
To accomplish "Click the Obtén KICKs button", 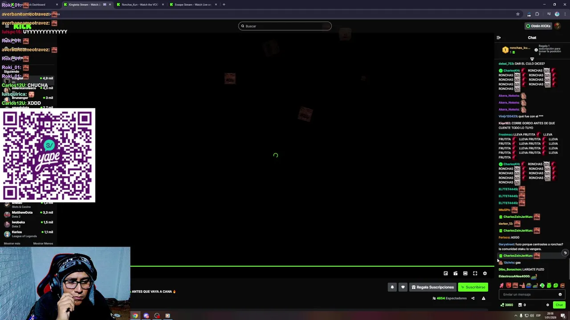I will pos(538,26).
